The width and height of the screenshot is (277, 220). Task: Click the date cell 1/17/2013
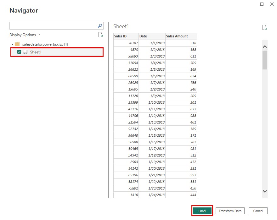[152, 149]
